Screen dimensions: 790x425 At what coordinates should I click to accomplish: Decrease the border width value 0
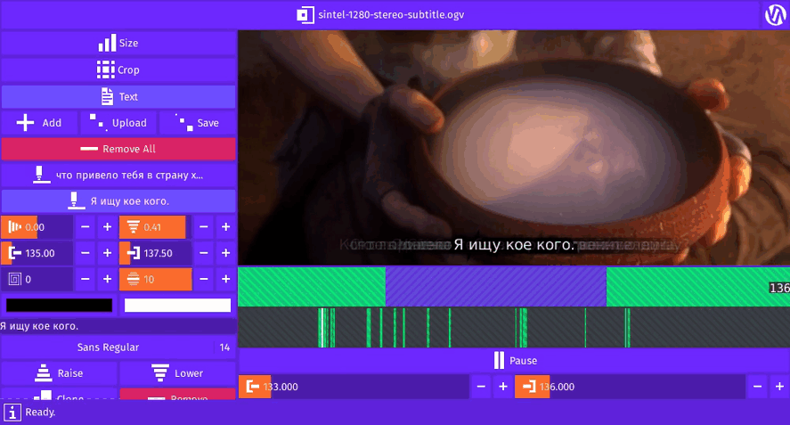point(86,279)
